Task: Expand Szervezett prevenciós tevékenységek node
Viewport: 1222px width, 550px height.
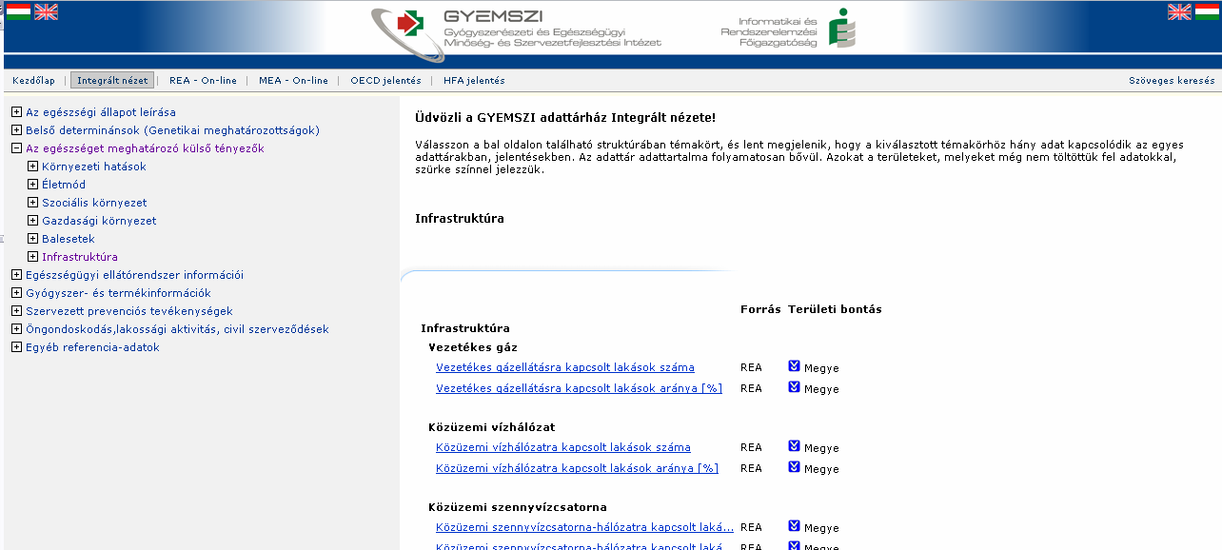Action: click(x=16, y=311)
